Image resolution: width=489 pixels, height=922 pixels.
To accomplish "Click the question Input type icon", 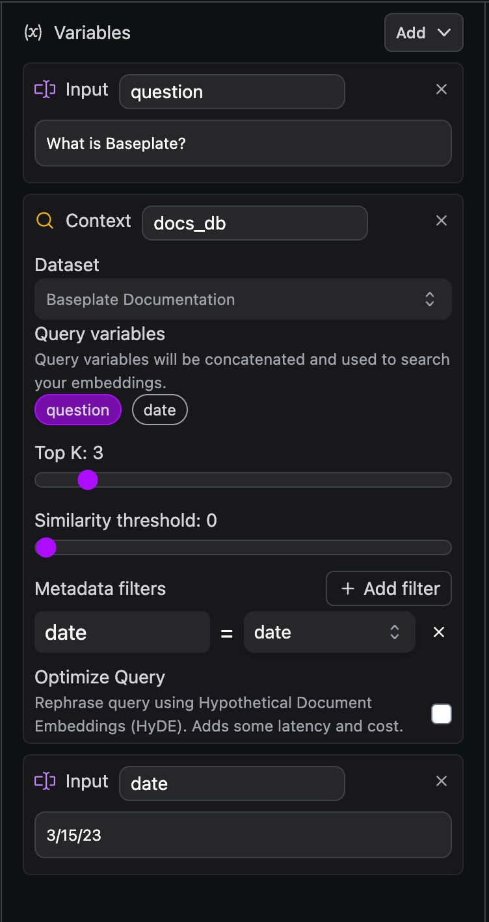I will coord(45,90).
